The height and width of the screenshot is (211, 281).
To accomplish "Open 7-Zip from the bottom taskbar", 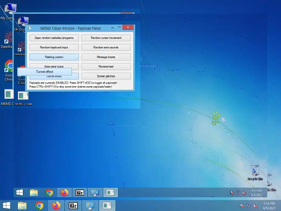I will point(73,206).
